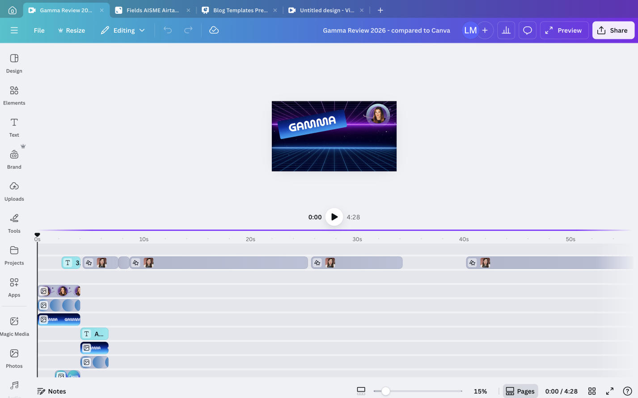Click the Preview button

[564, 30]
